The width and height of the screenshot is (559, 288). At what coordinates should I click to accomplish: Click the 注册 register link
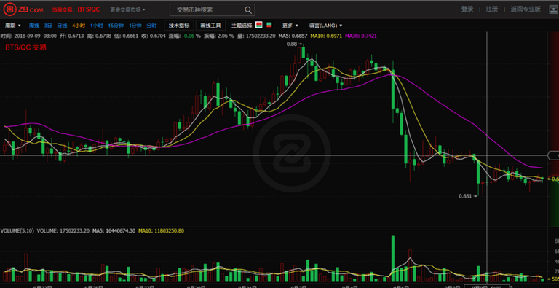coord(492,9)
